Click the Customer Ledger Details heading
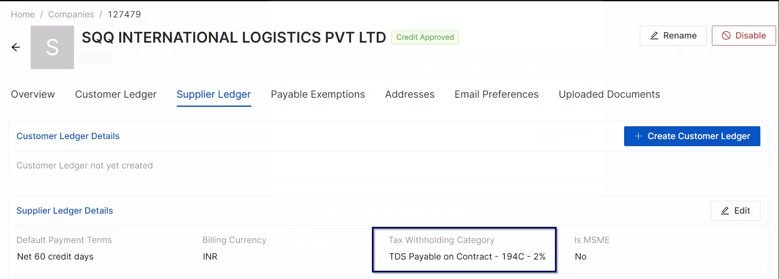 (68, 136)
